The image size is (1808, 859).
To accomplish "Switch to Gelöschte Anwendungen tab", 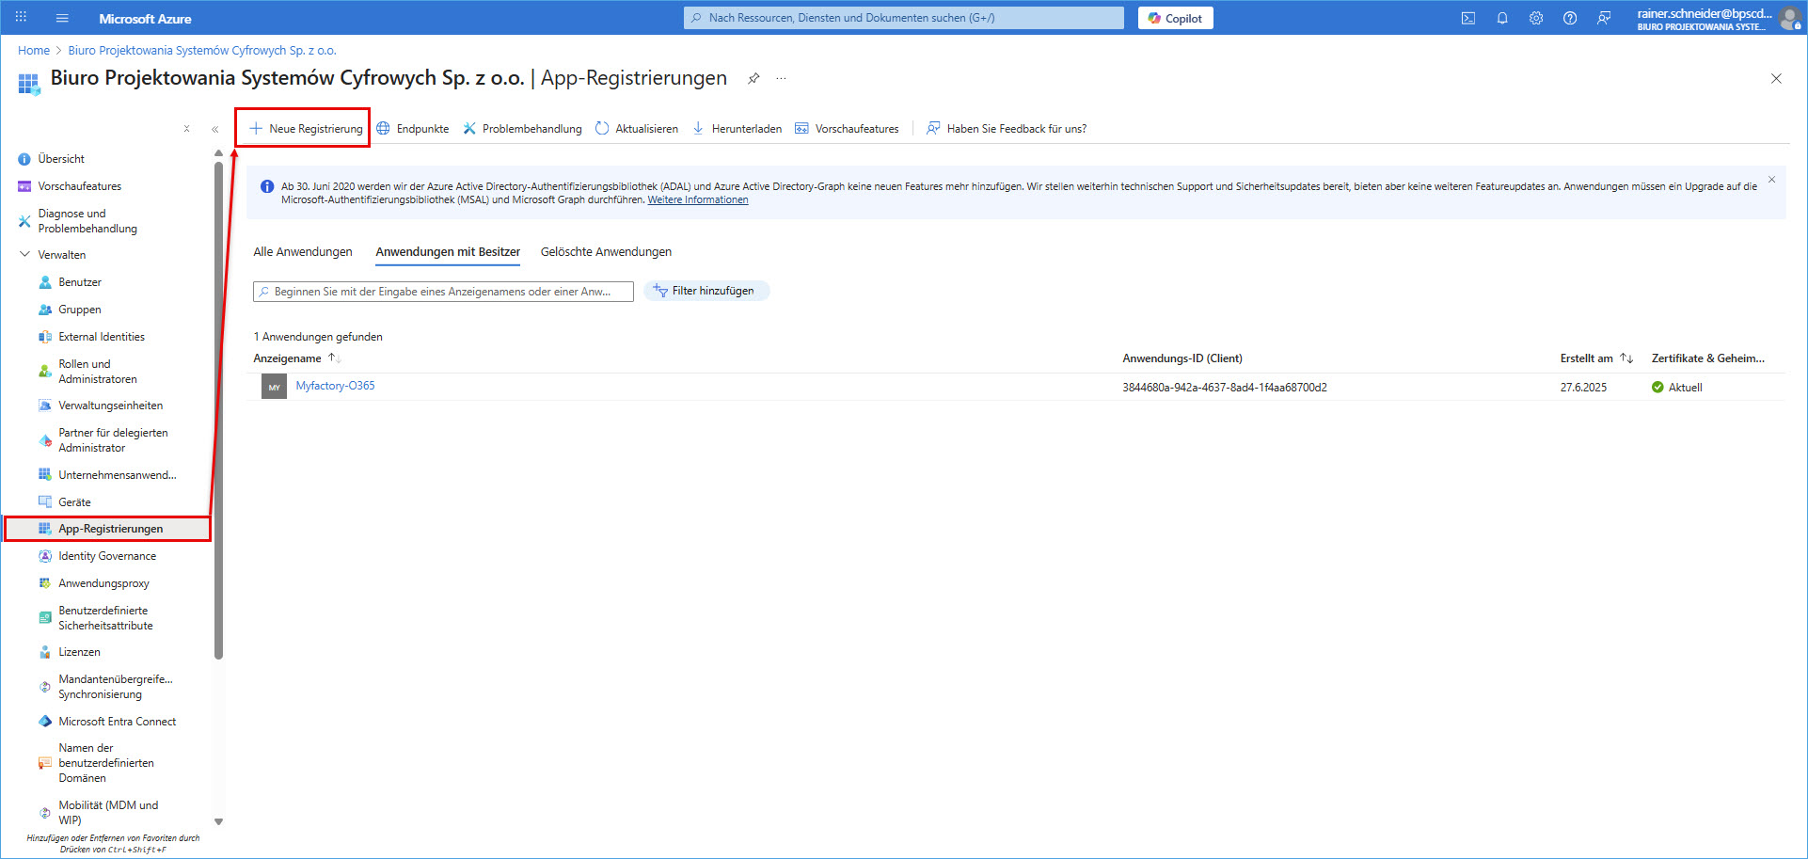I will coord(606,251).
